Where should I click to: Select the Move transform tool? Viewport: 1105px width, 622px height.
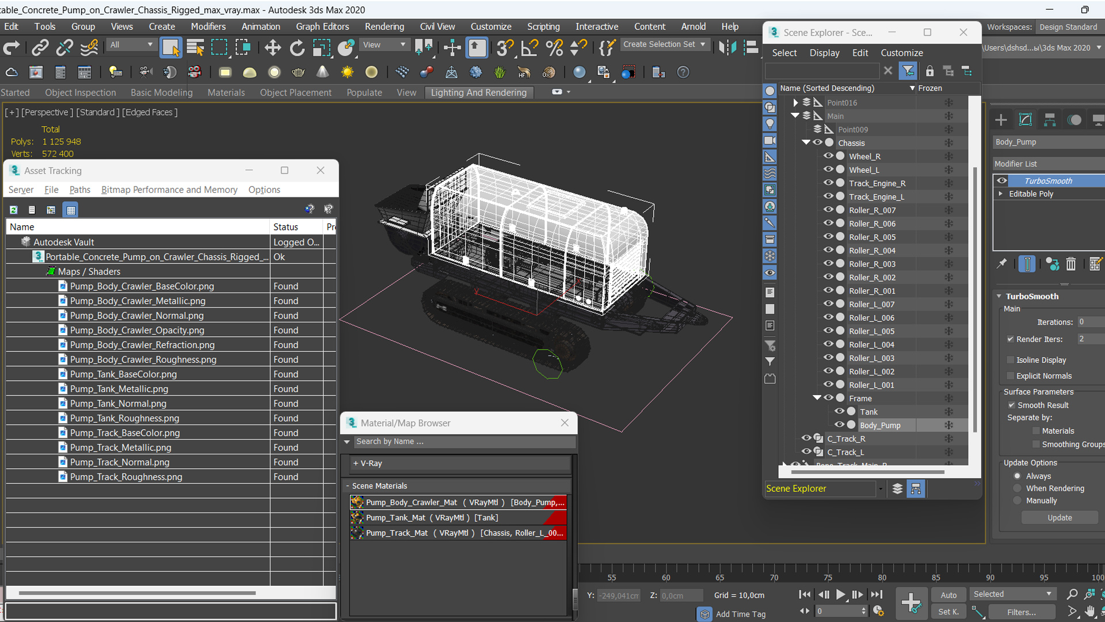(272, 48)
